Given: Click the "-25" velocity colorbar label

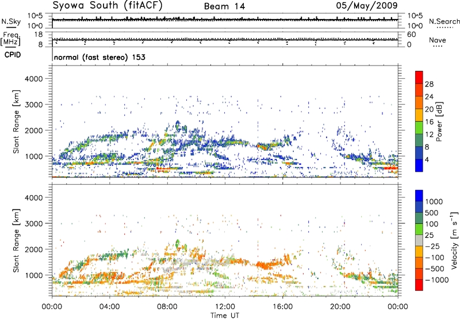Looking at the screenshot, I should pos(432,246).
